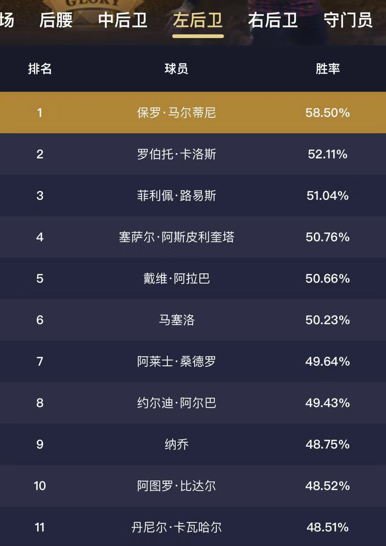Screen dimensions: 386x546
Task: View player 菲利佩·路易斯
Action: (x=176, y=195)
